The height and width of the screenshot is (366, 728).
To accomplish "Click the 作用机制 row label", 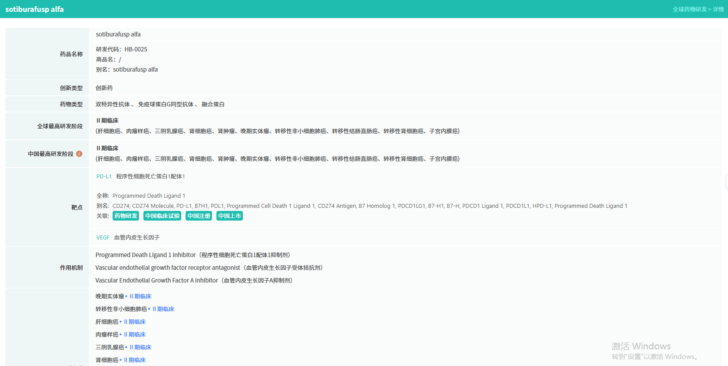I will [71, 268].
